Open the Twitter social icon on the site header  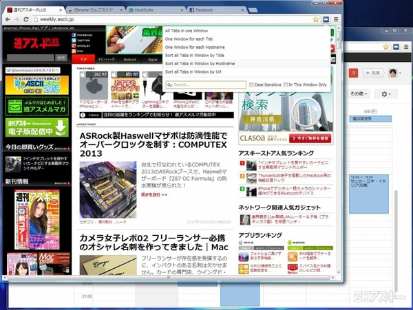tap(74, 41)
